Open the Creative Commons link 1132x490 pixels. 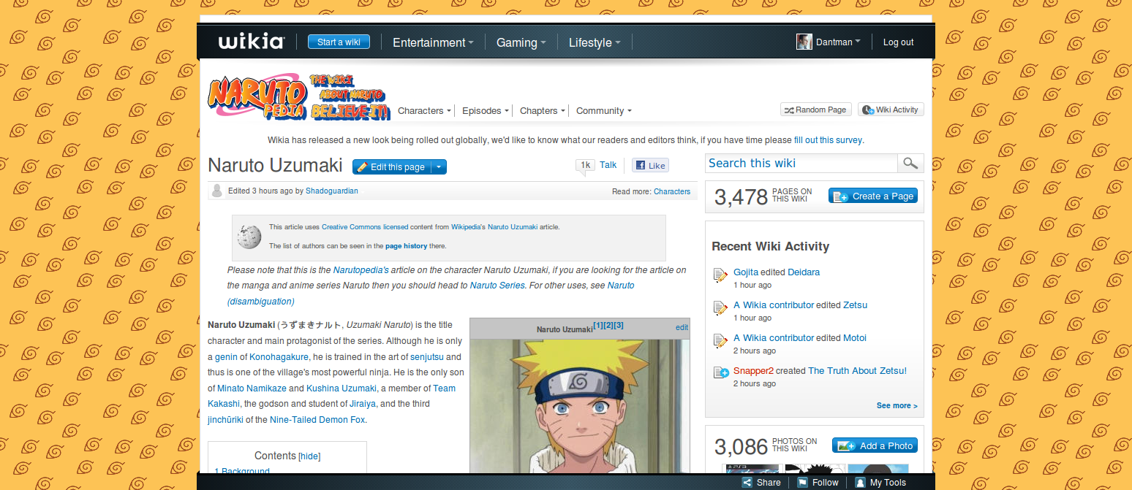[x=352, y=227]
